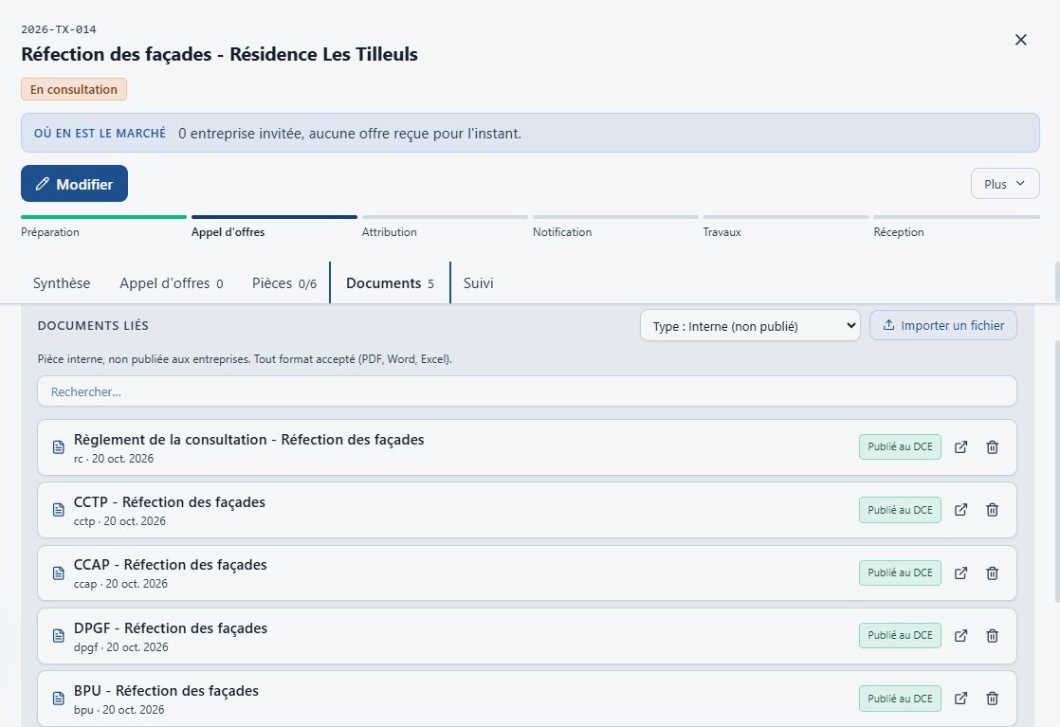Open the CCAP document externally
The width and height of the screenshot is (1060, 727).
click(960, 573)
